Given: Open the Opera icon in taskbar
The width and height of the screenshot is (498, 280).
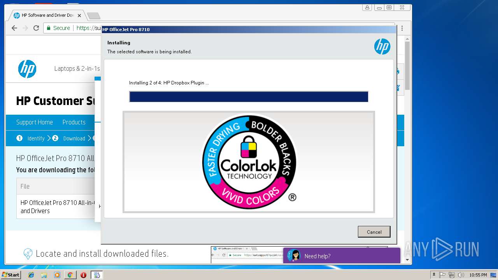Looking at the screenshot, I should tap(83, 275).
